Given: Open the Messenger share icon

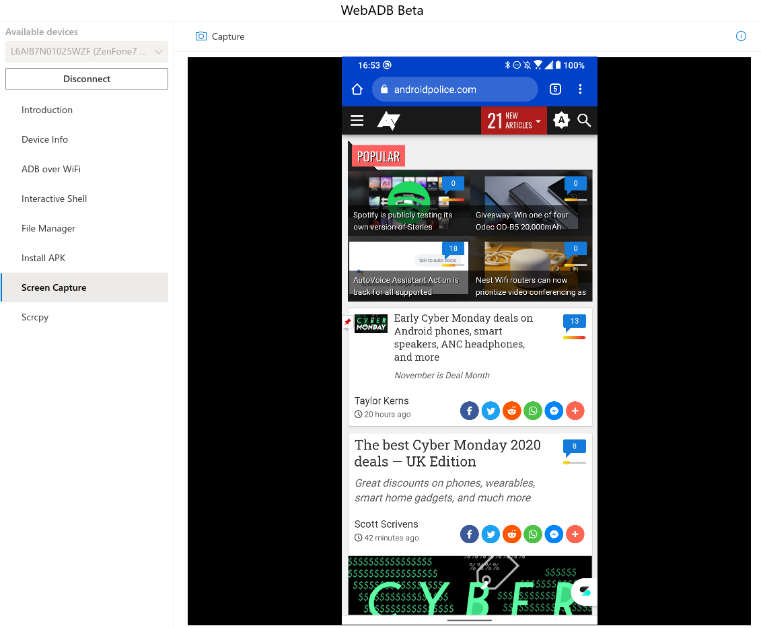Looking at the screenshot, I should pos(554,411).
